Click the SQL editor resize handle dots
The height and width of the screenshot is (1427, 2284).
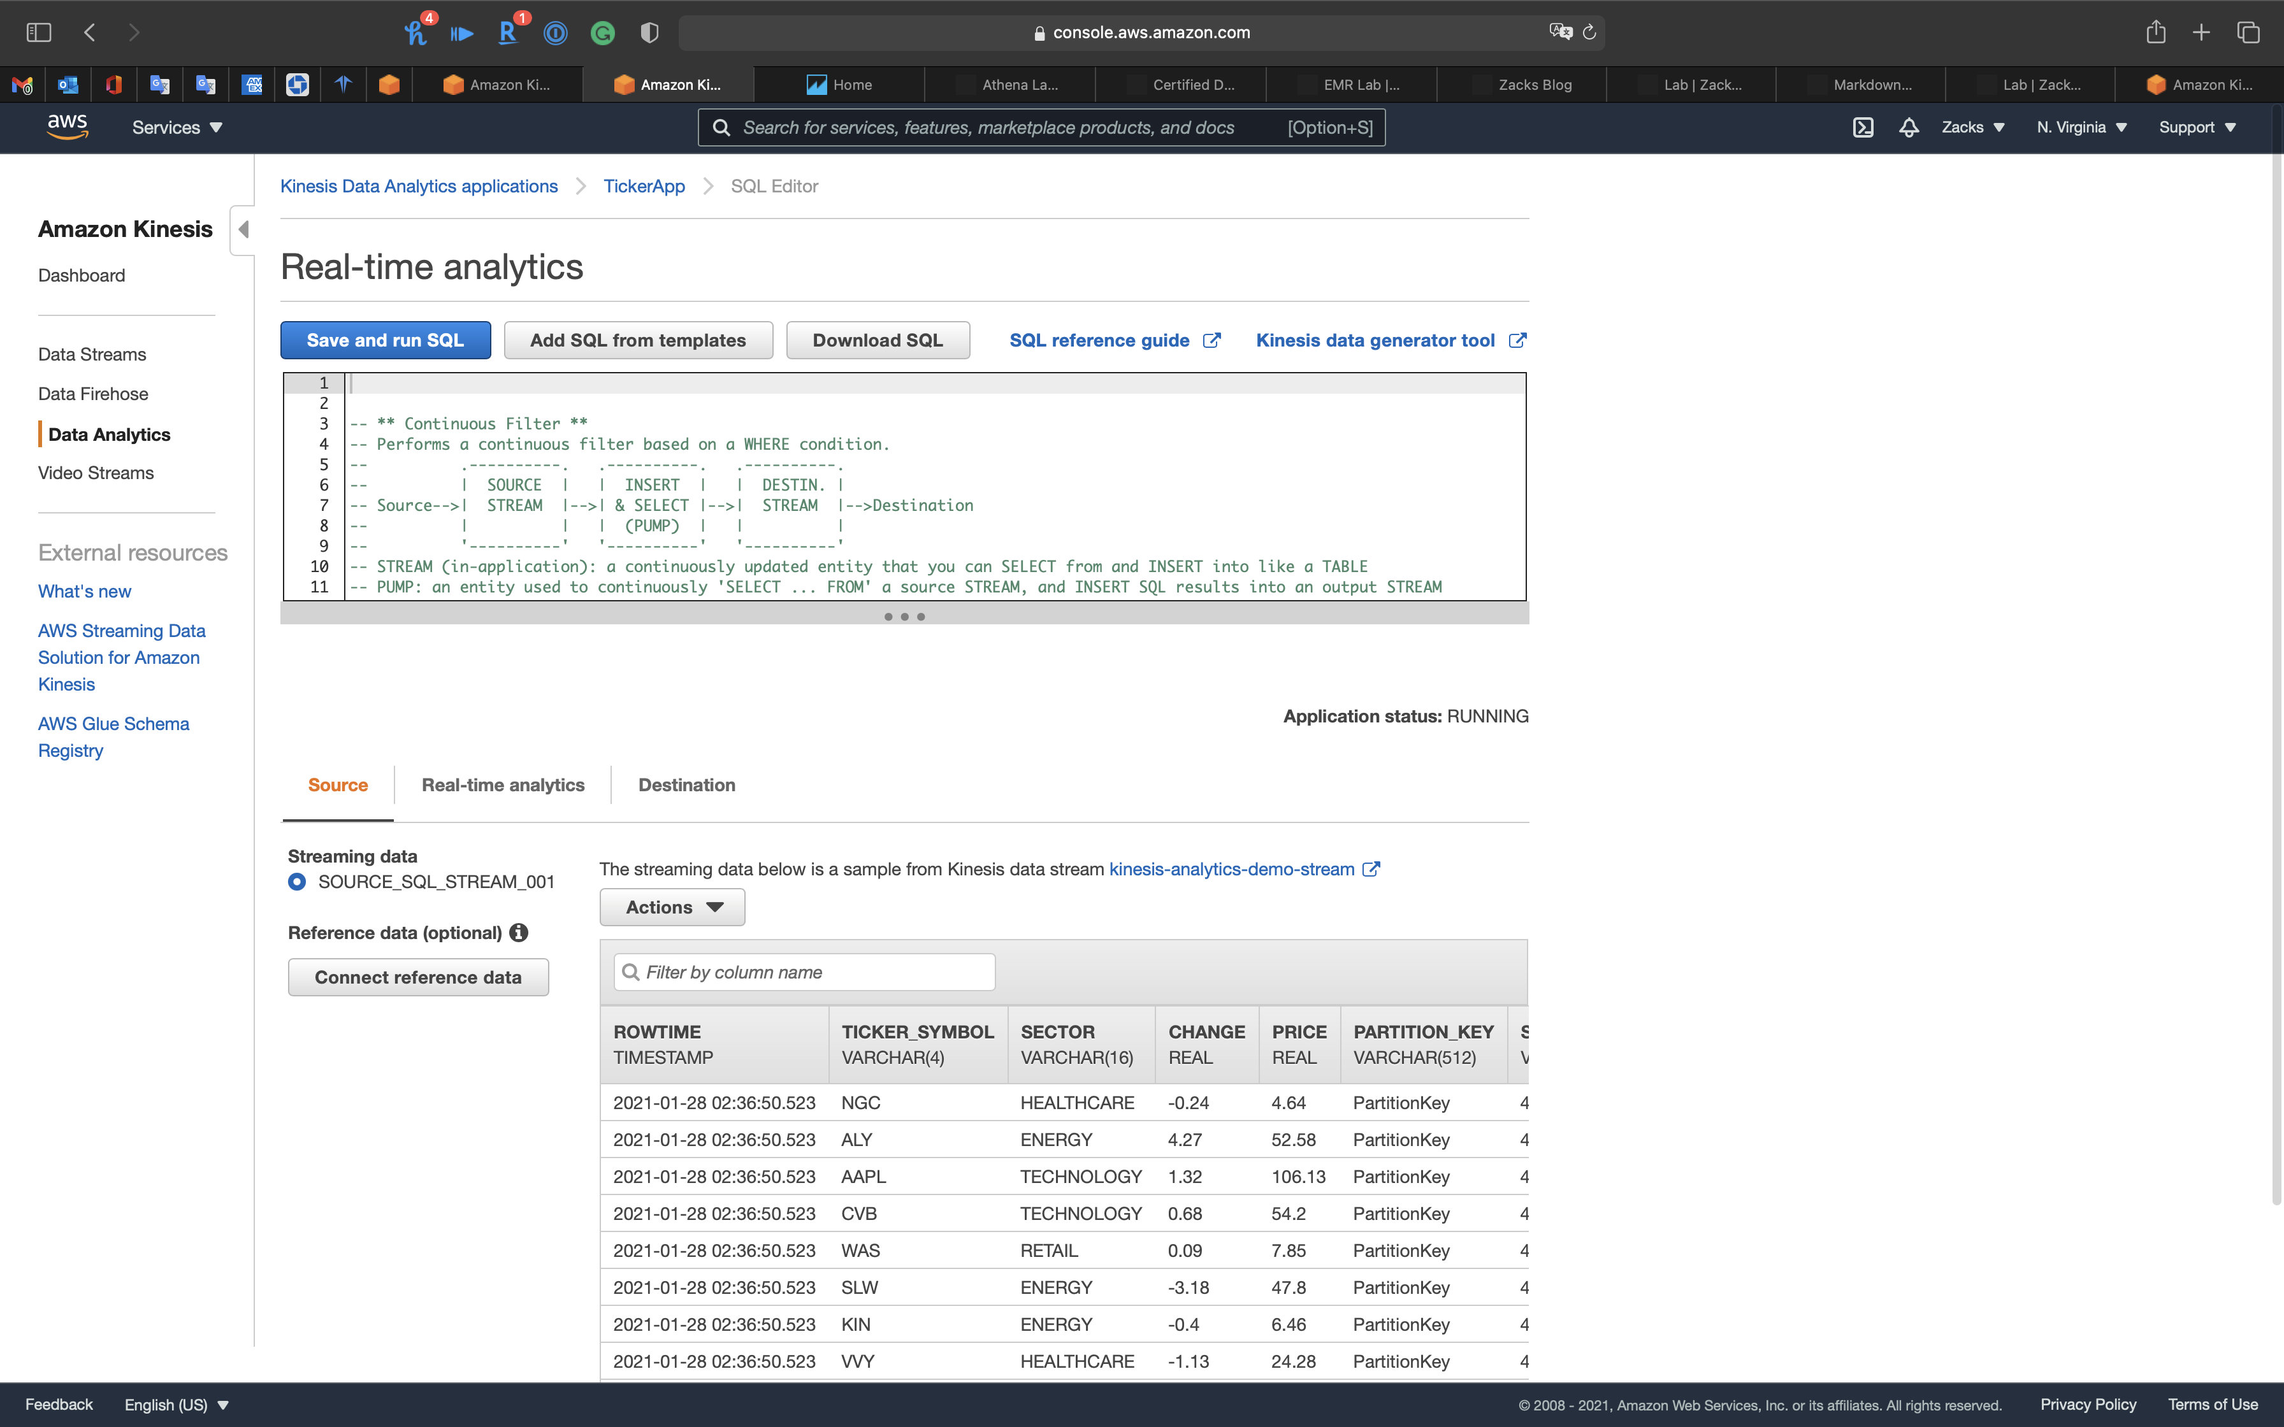[904, 616]
